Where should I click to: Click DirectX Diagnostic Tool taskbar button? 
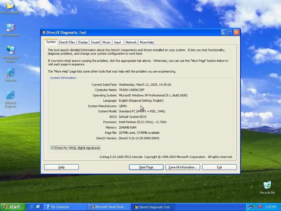[x=153, y=207]
